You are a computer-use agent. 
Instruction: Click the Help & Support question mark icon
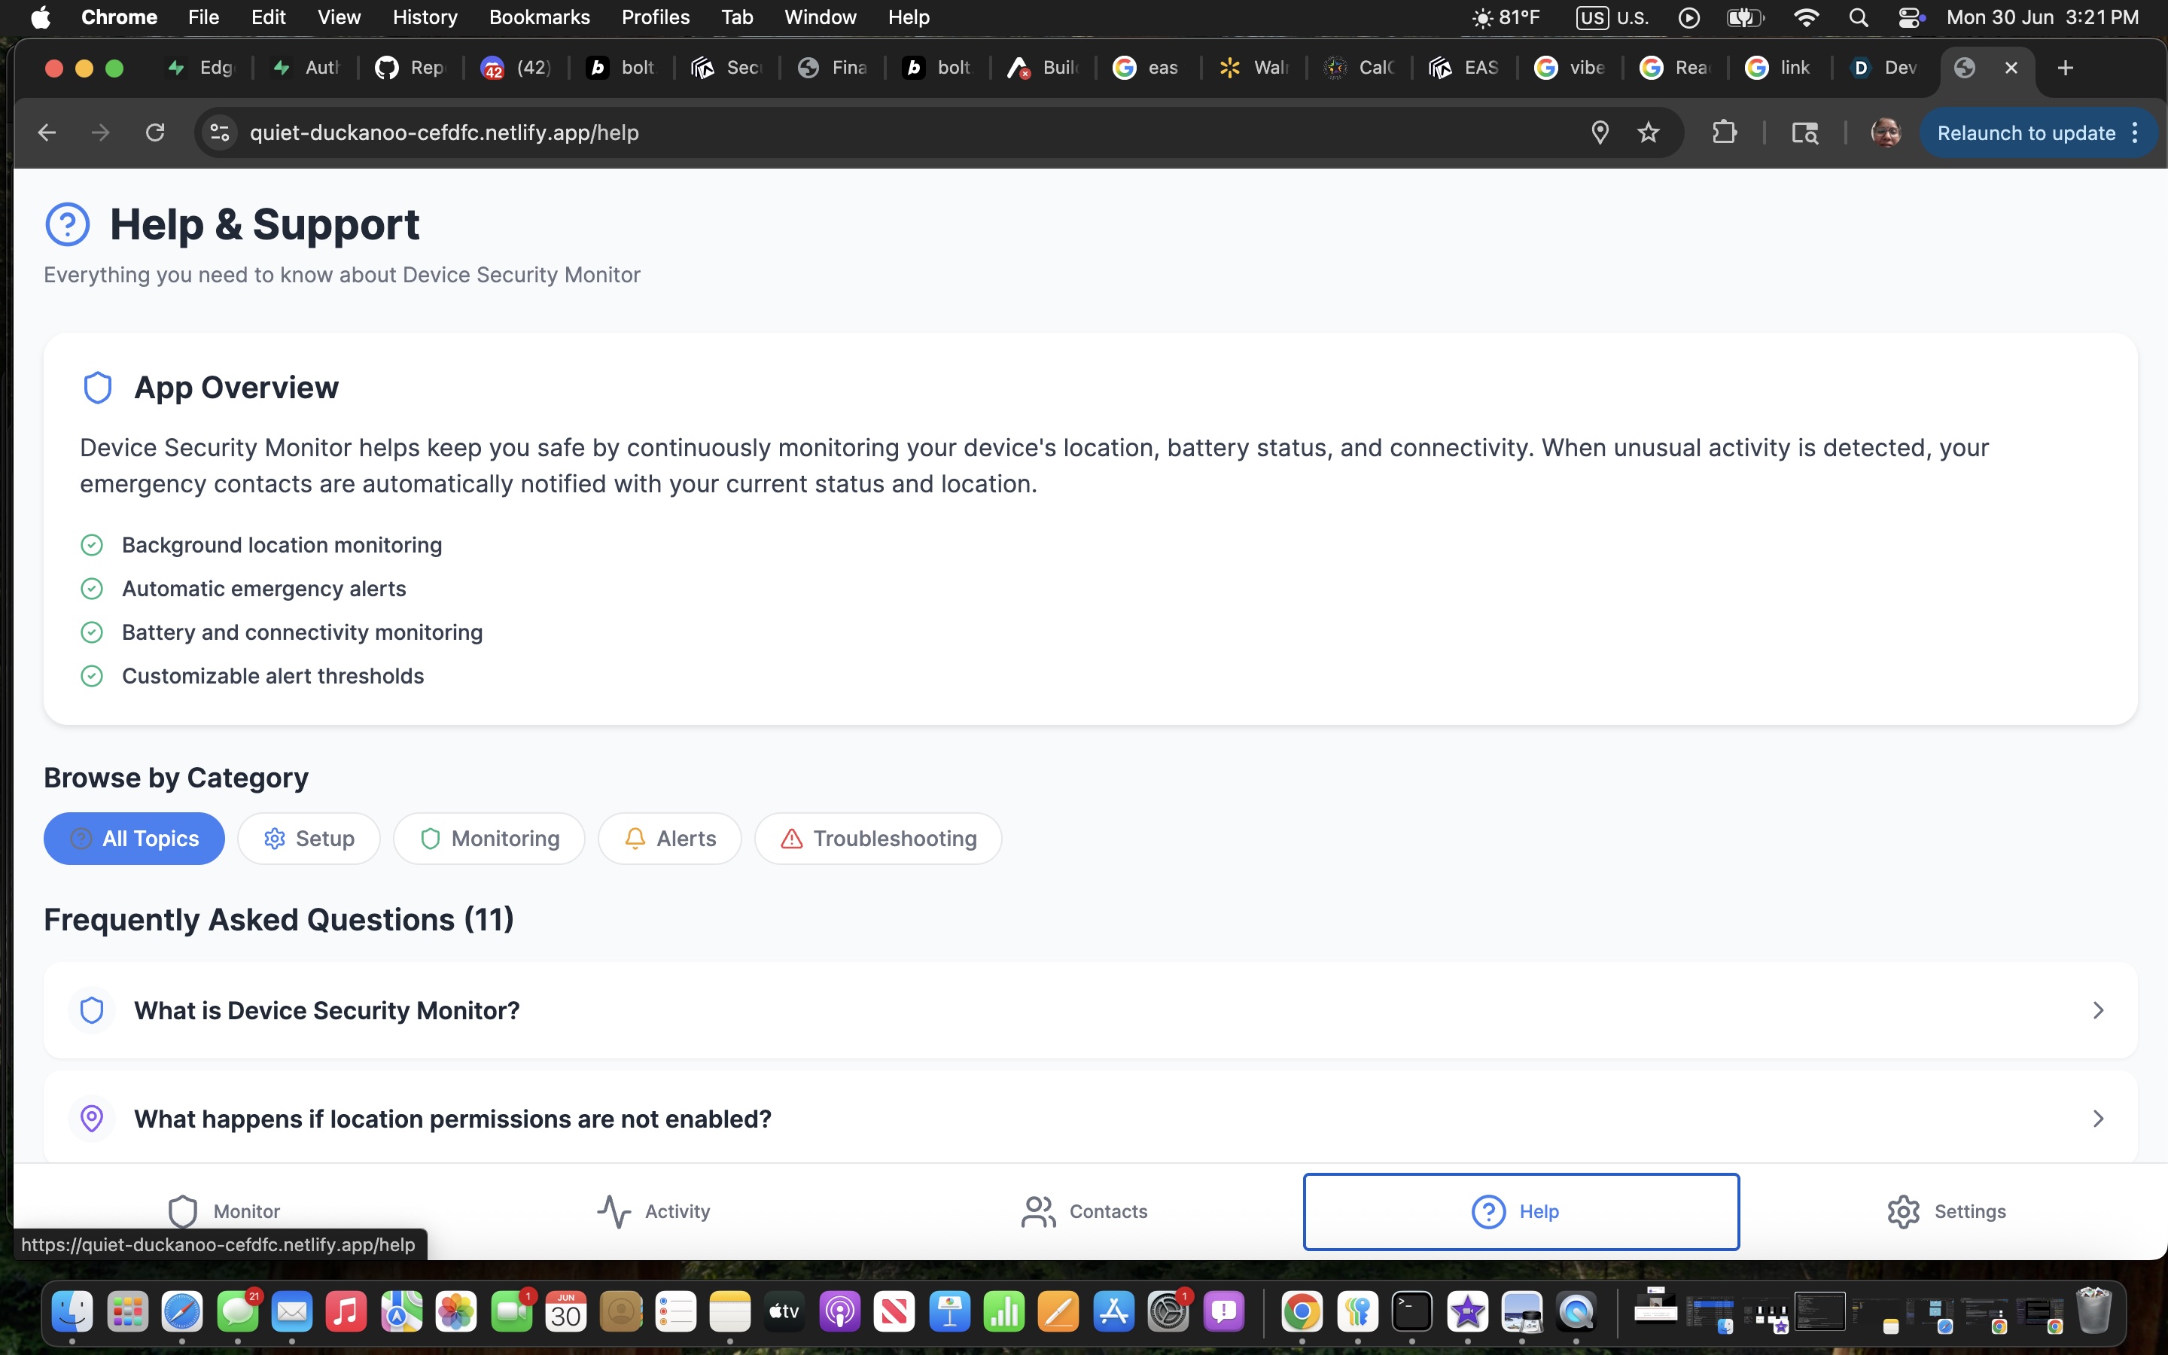[x=67, y=224]
